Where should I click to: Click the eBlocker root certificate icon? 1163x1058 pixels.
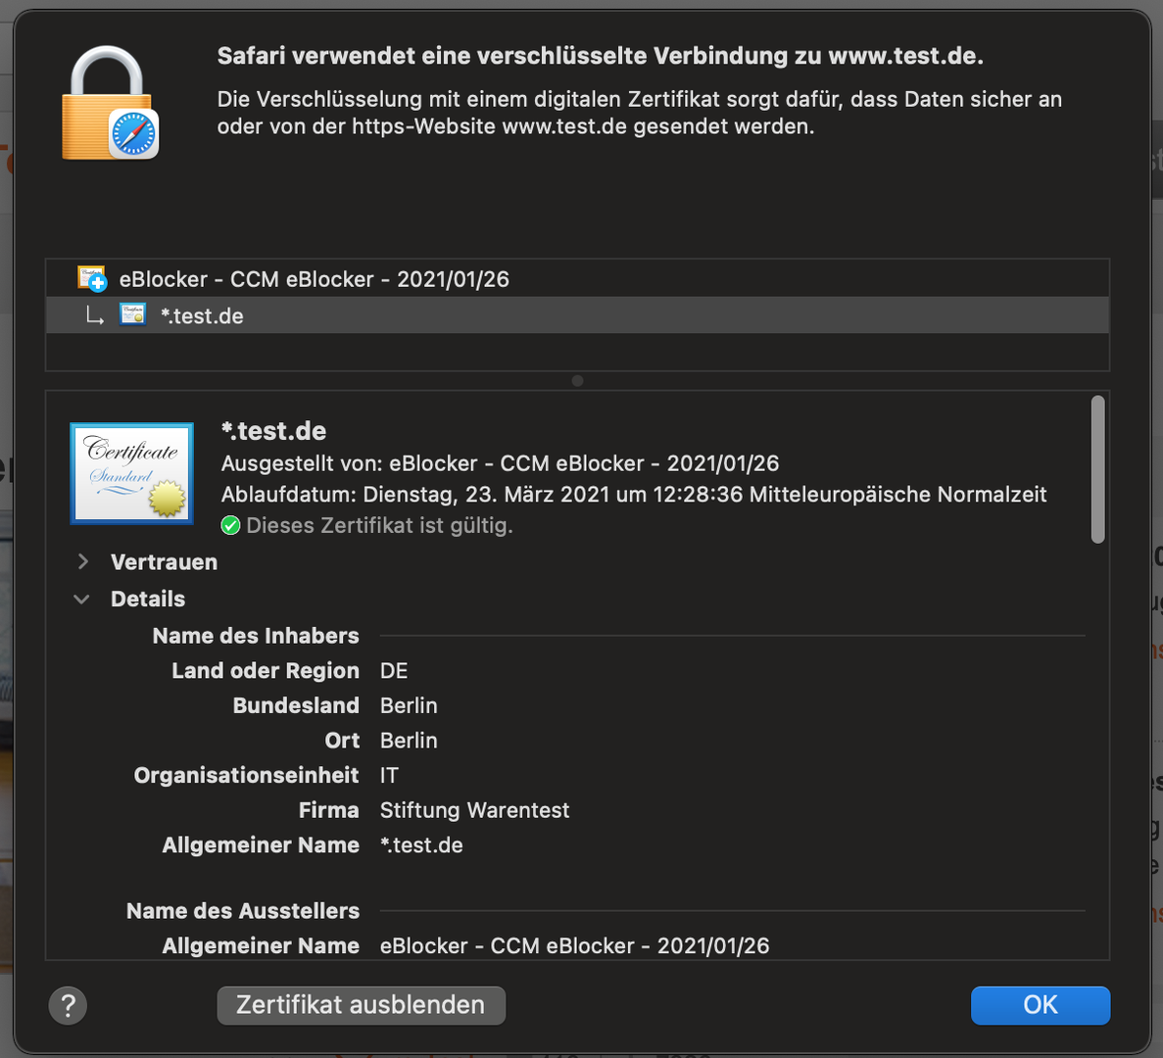(x=92, y=279)
